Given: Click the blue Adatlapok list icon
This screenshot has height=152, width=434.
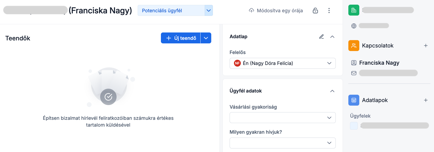Looking at the screenshot, I should pyautogui.click(x=354, y=100).
